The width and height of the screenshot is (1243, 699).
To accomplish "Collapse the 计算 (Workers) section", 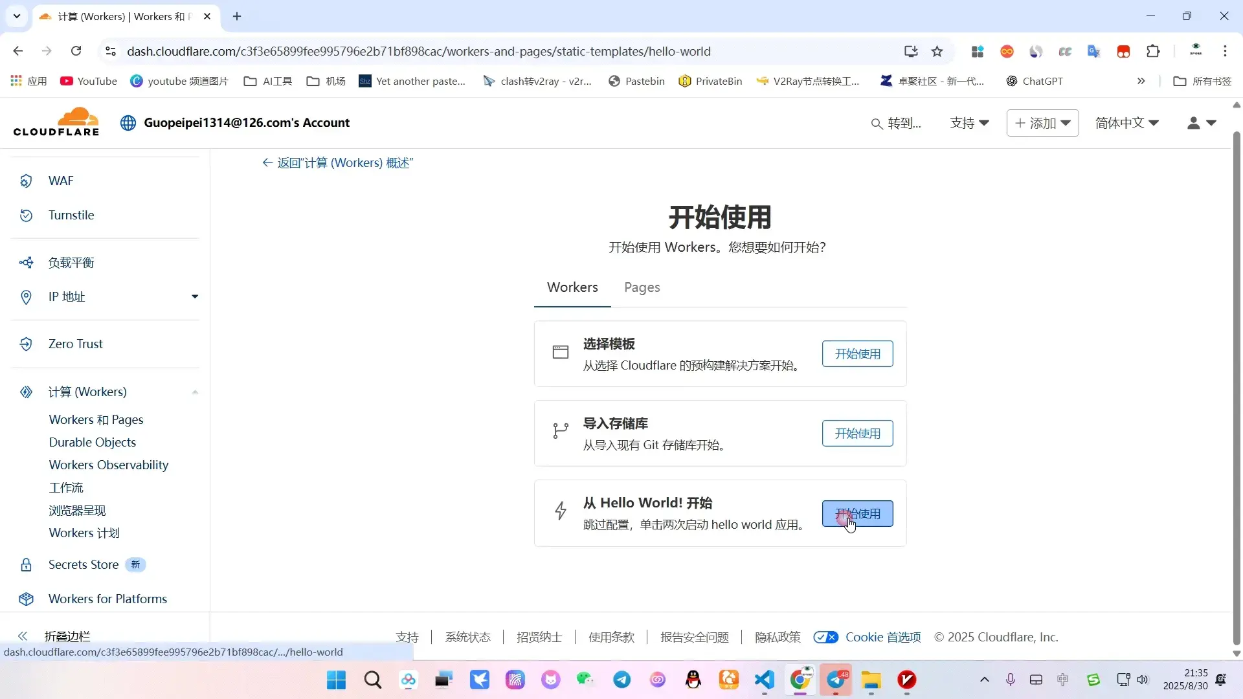I will tap(195, 392).
